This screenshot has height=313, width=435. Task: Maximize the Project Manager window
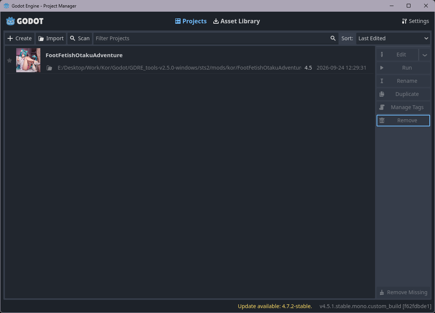[408, 6]
